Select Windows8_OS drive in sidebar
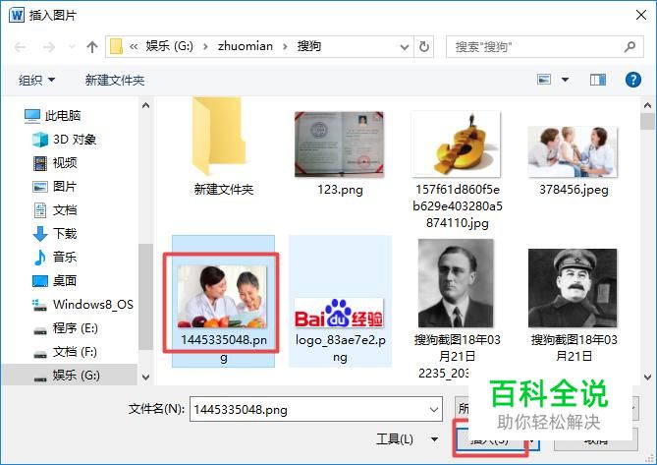 coord(82,304)
